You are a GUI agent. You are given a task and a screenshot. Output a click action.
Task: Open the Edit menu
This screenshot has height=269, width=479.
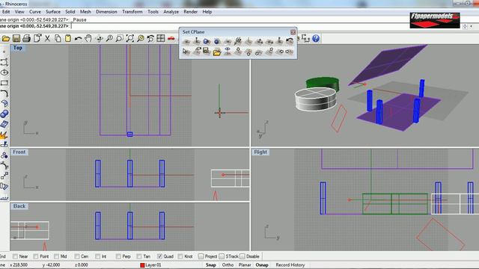(6, 12)
